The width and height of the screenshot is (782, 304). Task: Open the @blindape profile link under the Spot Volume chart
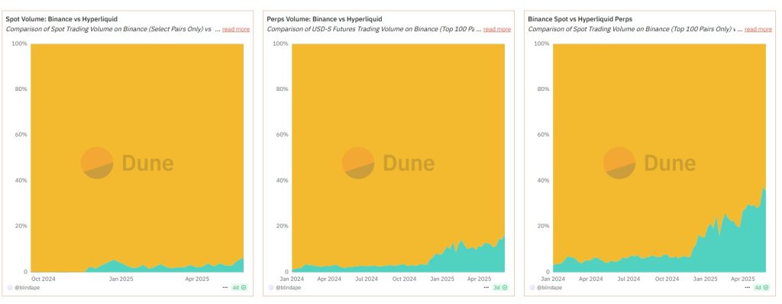coord(27,287)
